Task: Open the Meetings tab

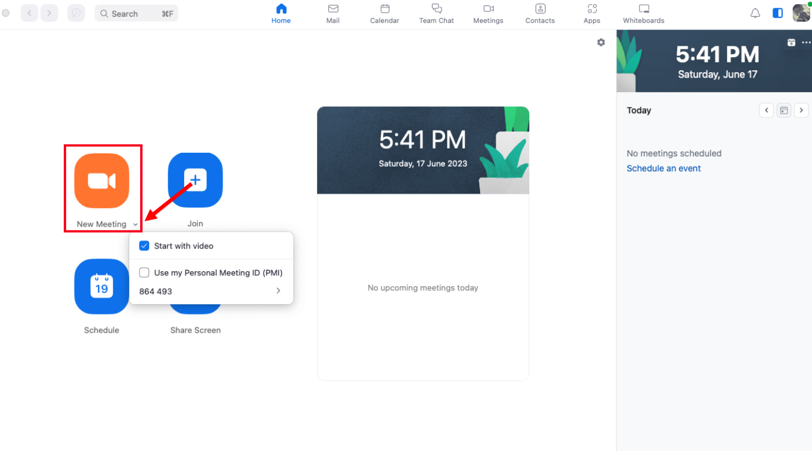Action: [488, 14]
